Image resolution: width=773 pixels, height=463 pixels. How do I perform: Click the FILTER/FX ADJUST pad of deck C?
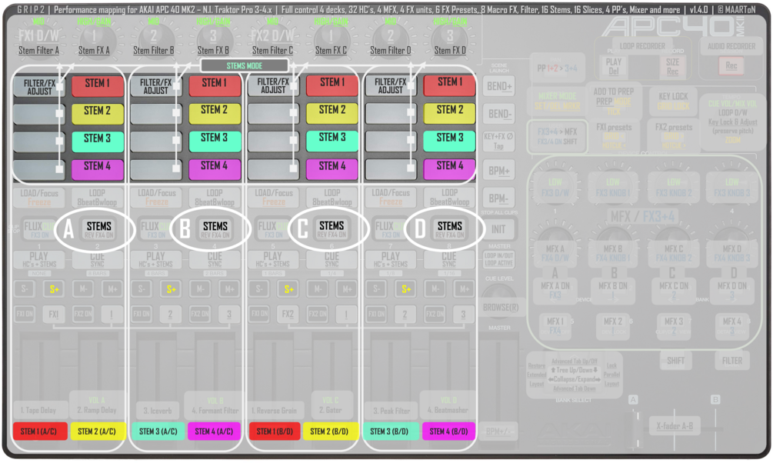pos(273,85)
